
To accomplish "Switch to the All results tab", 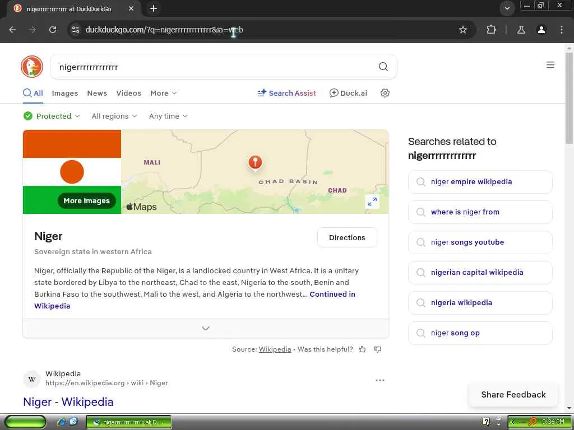I will point(33,93).
